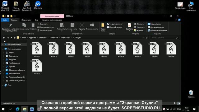Click the Удалить delete X icon

pos(82,25)
